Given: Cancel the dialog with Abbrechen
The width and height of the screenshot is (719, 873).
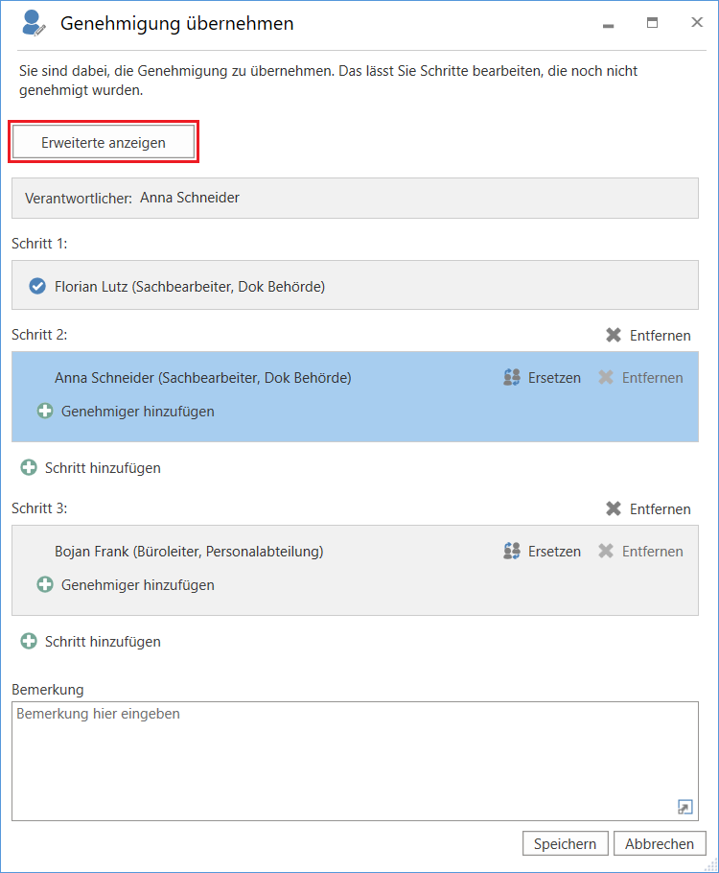Looking at the screenshot, I should (x=660, y=843).
